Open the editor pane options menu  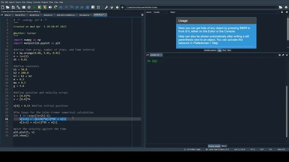tap(142, 15)
